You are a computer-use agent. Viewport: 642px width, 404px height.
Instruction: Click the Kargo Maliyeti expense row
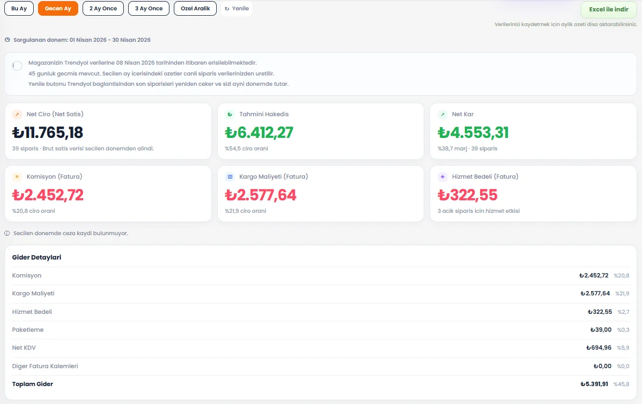pos(320,294)
